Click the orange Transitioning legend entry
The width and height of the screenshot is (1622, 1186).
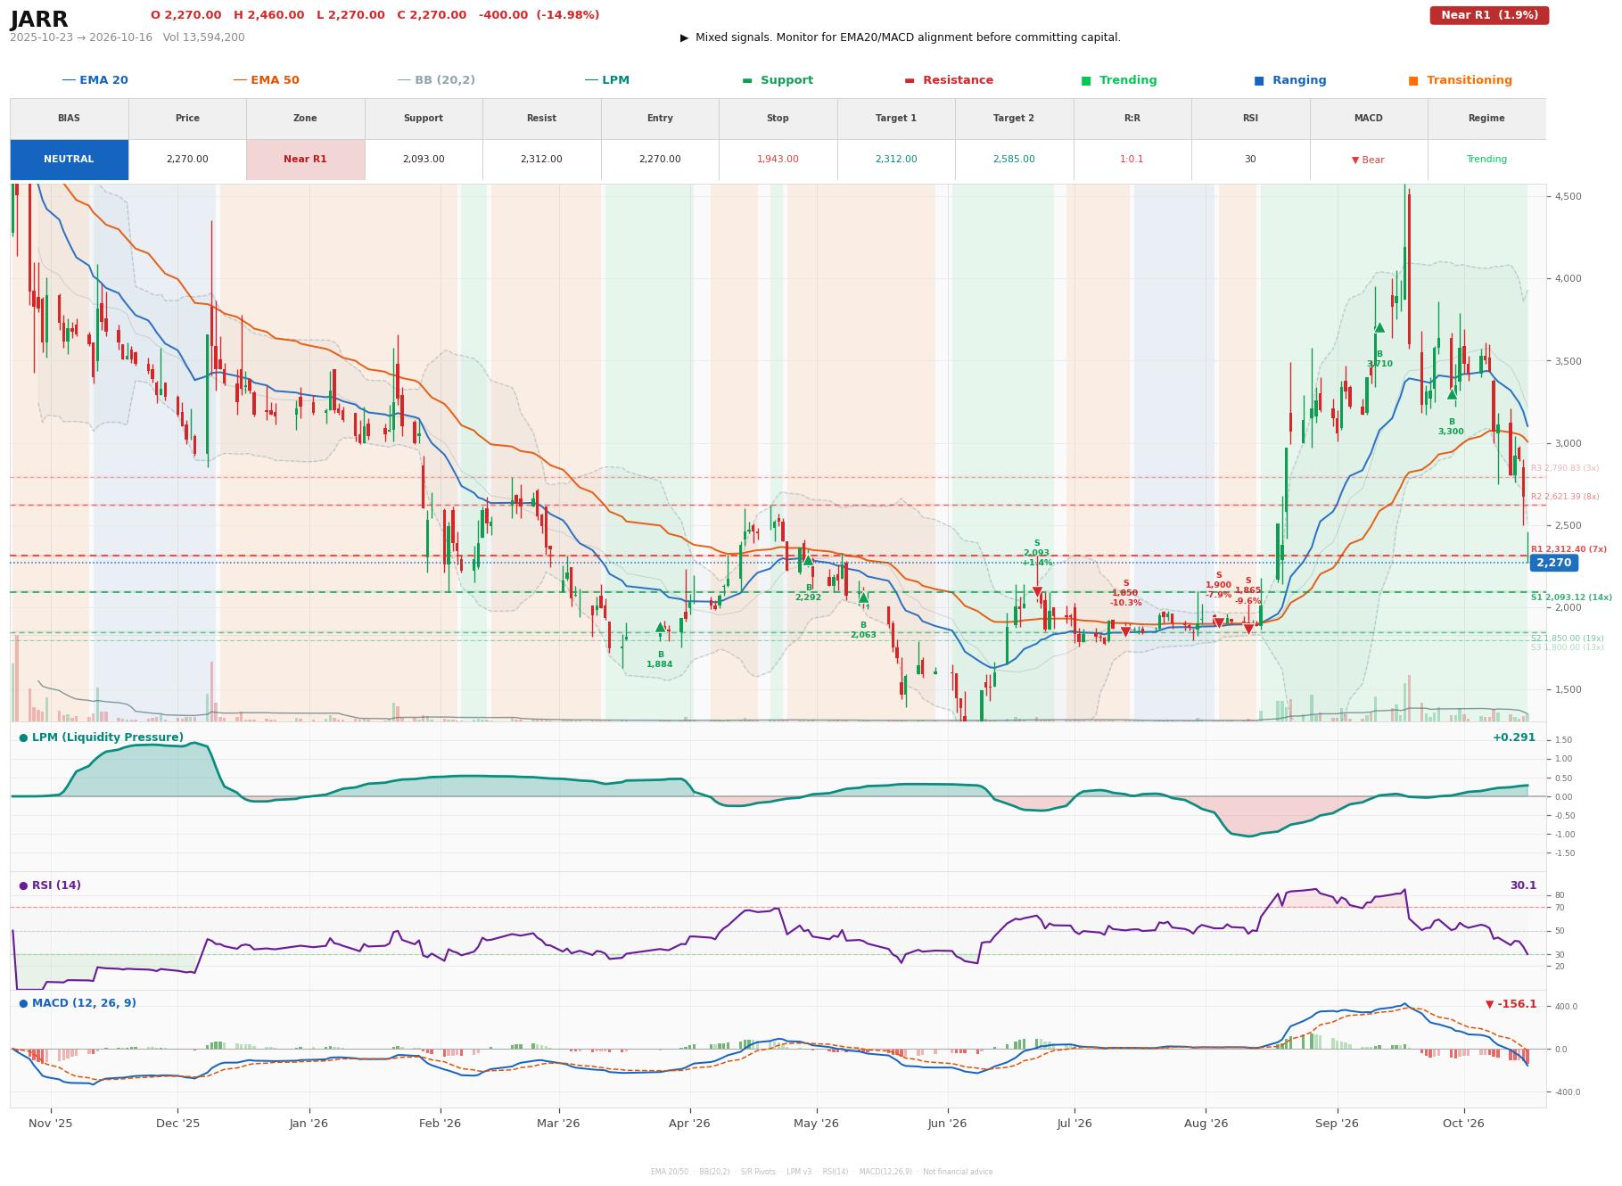(1460, 80)
